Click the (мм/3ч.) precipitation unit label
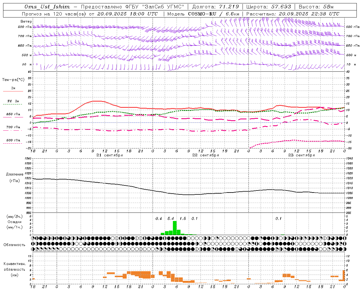This screenshot has height=289, width=361. tap(15, 216)
